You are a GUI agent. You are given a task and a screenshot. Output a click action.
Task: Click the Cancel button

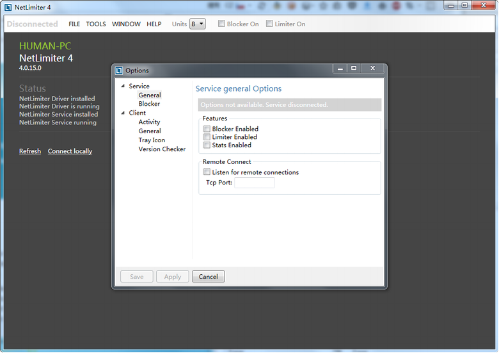pyautogui.click(x=208, y=277)
